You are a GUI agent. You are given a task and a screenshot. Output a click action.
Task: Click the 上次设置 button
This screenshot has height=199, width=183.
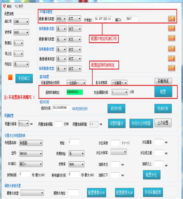pos(163,123)
